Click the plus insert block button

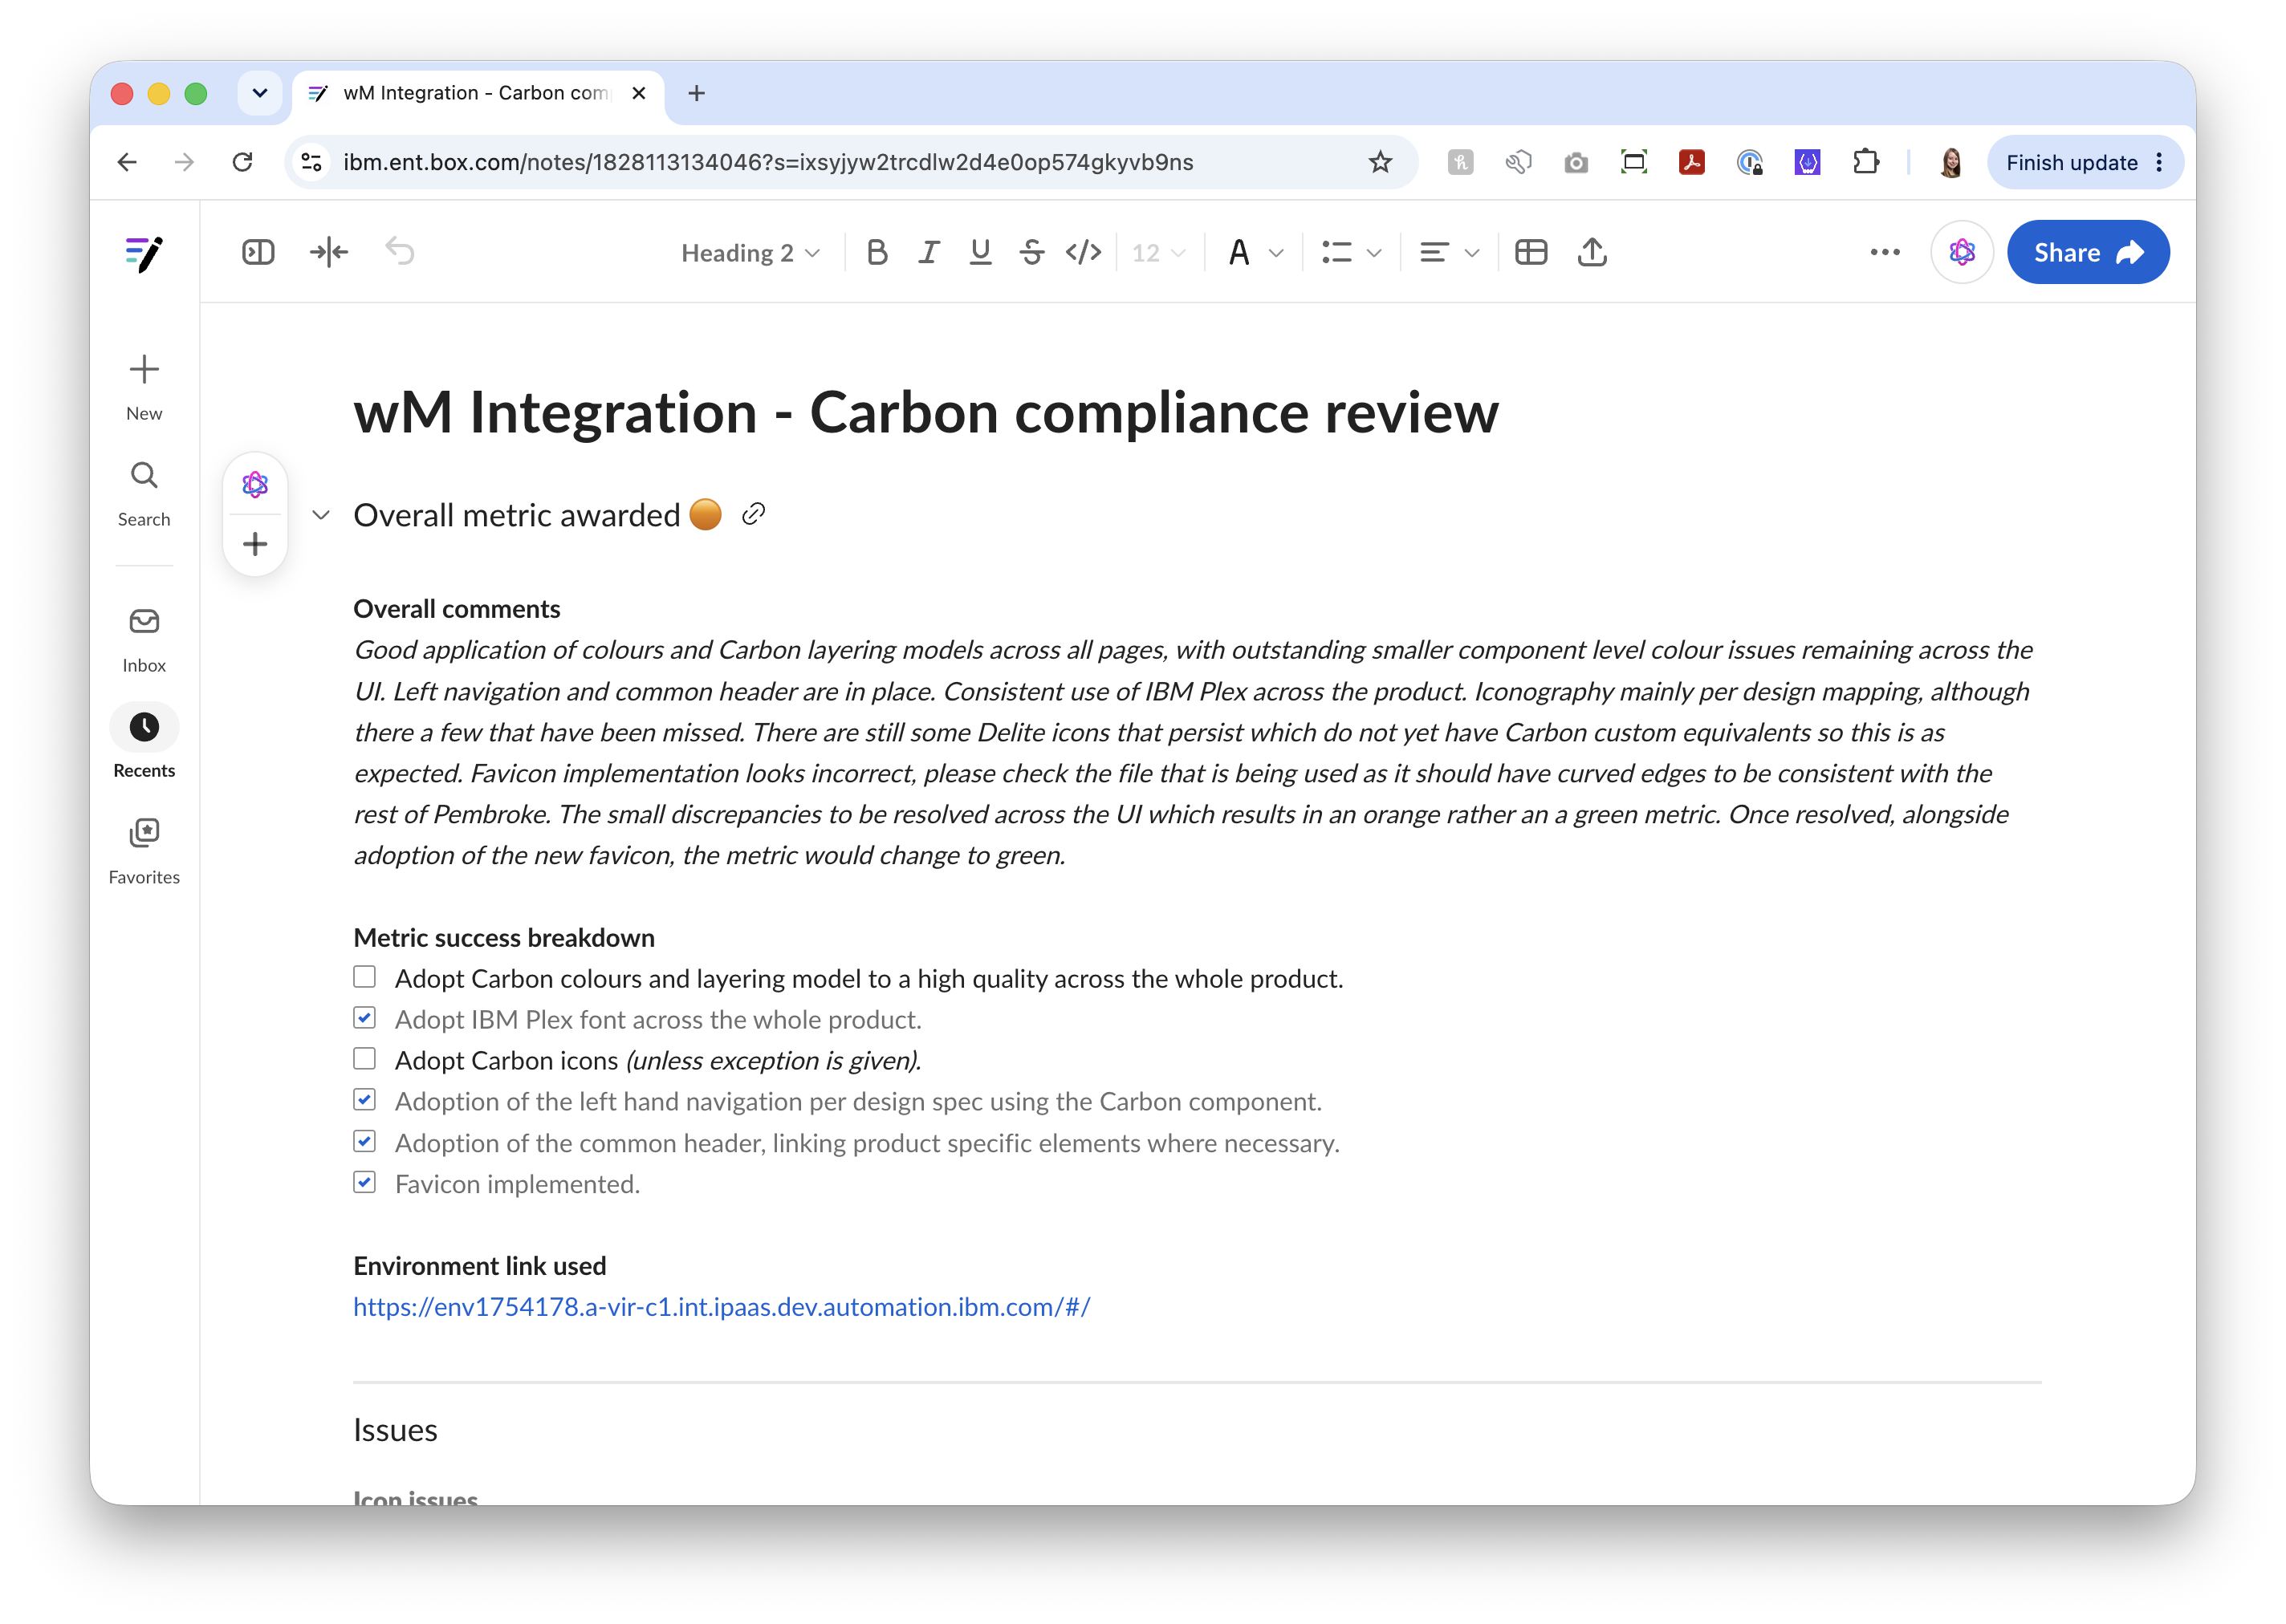tap(255, 544)
